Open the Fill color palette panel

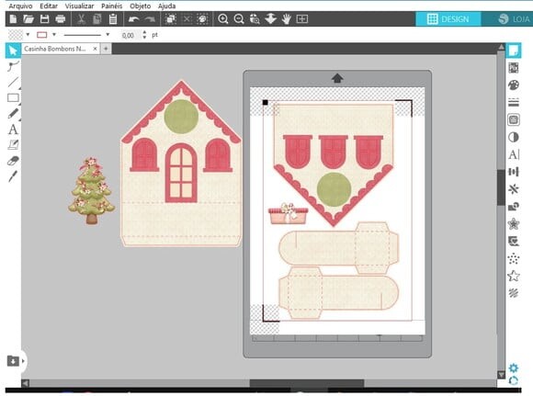coord(514,85)
